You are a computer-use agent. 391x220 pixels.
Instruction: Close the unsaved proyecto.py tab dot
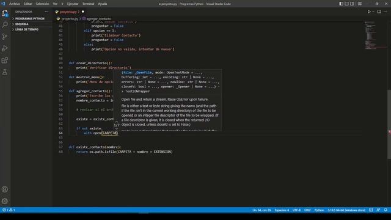click(83, 12)
